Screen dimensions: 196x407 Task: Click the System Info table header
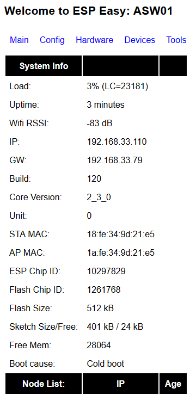point(44,66)
